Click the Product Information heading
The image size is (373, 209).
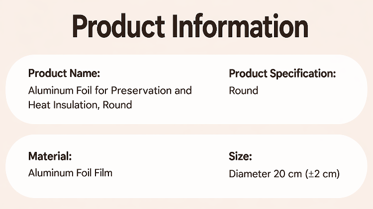tap(190, 26)
